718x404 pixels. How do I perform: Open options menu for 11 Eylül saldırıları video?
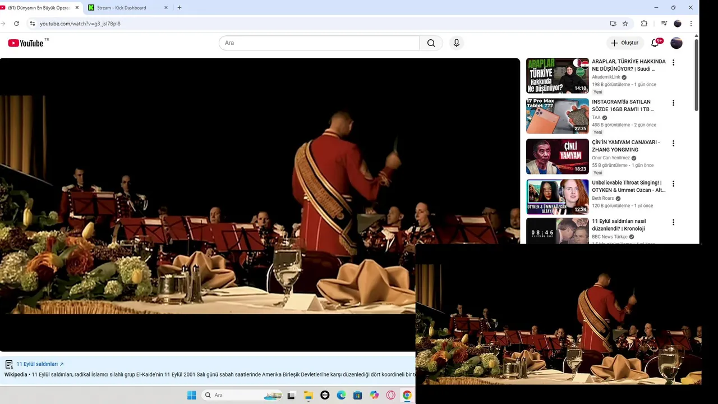(x=673, y=222)
